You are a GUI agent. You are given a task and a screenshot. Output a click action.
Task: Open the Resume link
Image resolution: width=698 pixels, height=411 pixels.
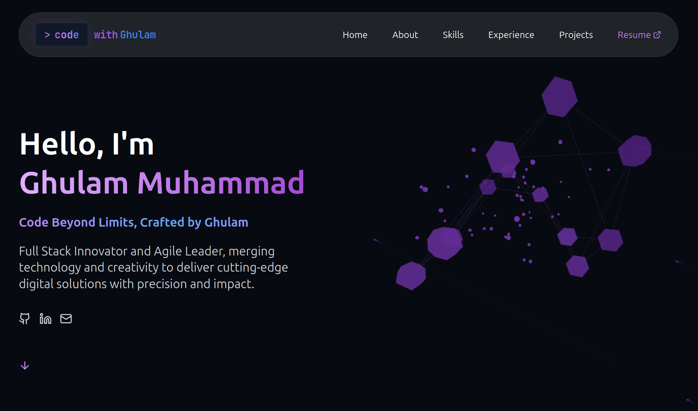click(x=634, y=35)
